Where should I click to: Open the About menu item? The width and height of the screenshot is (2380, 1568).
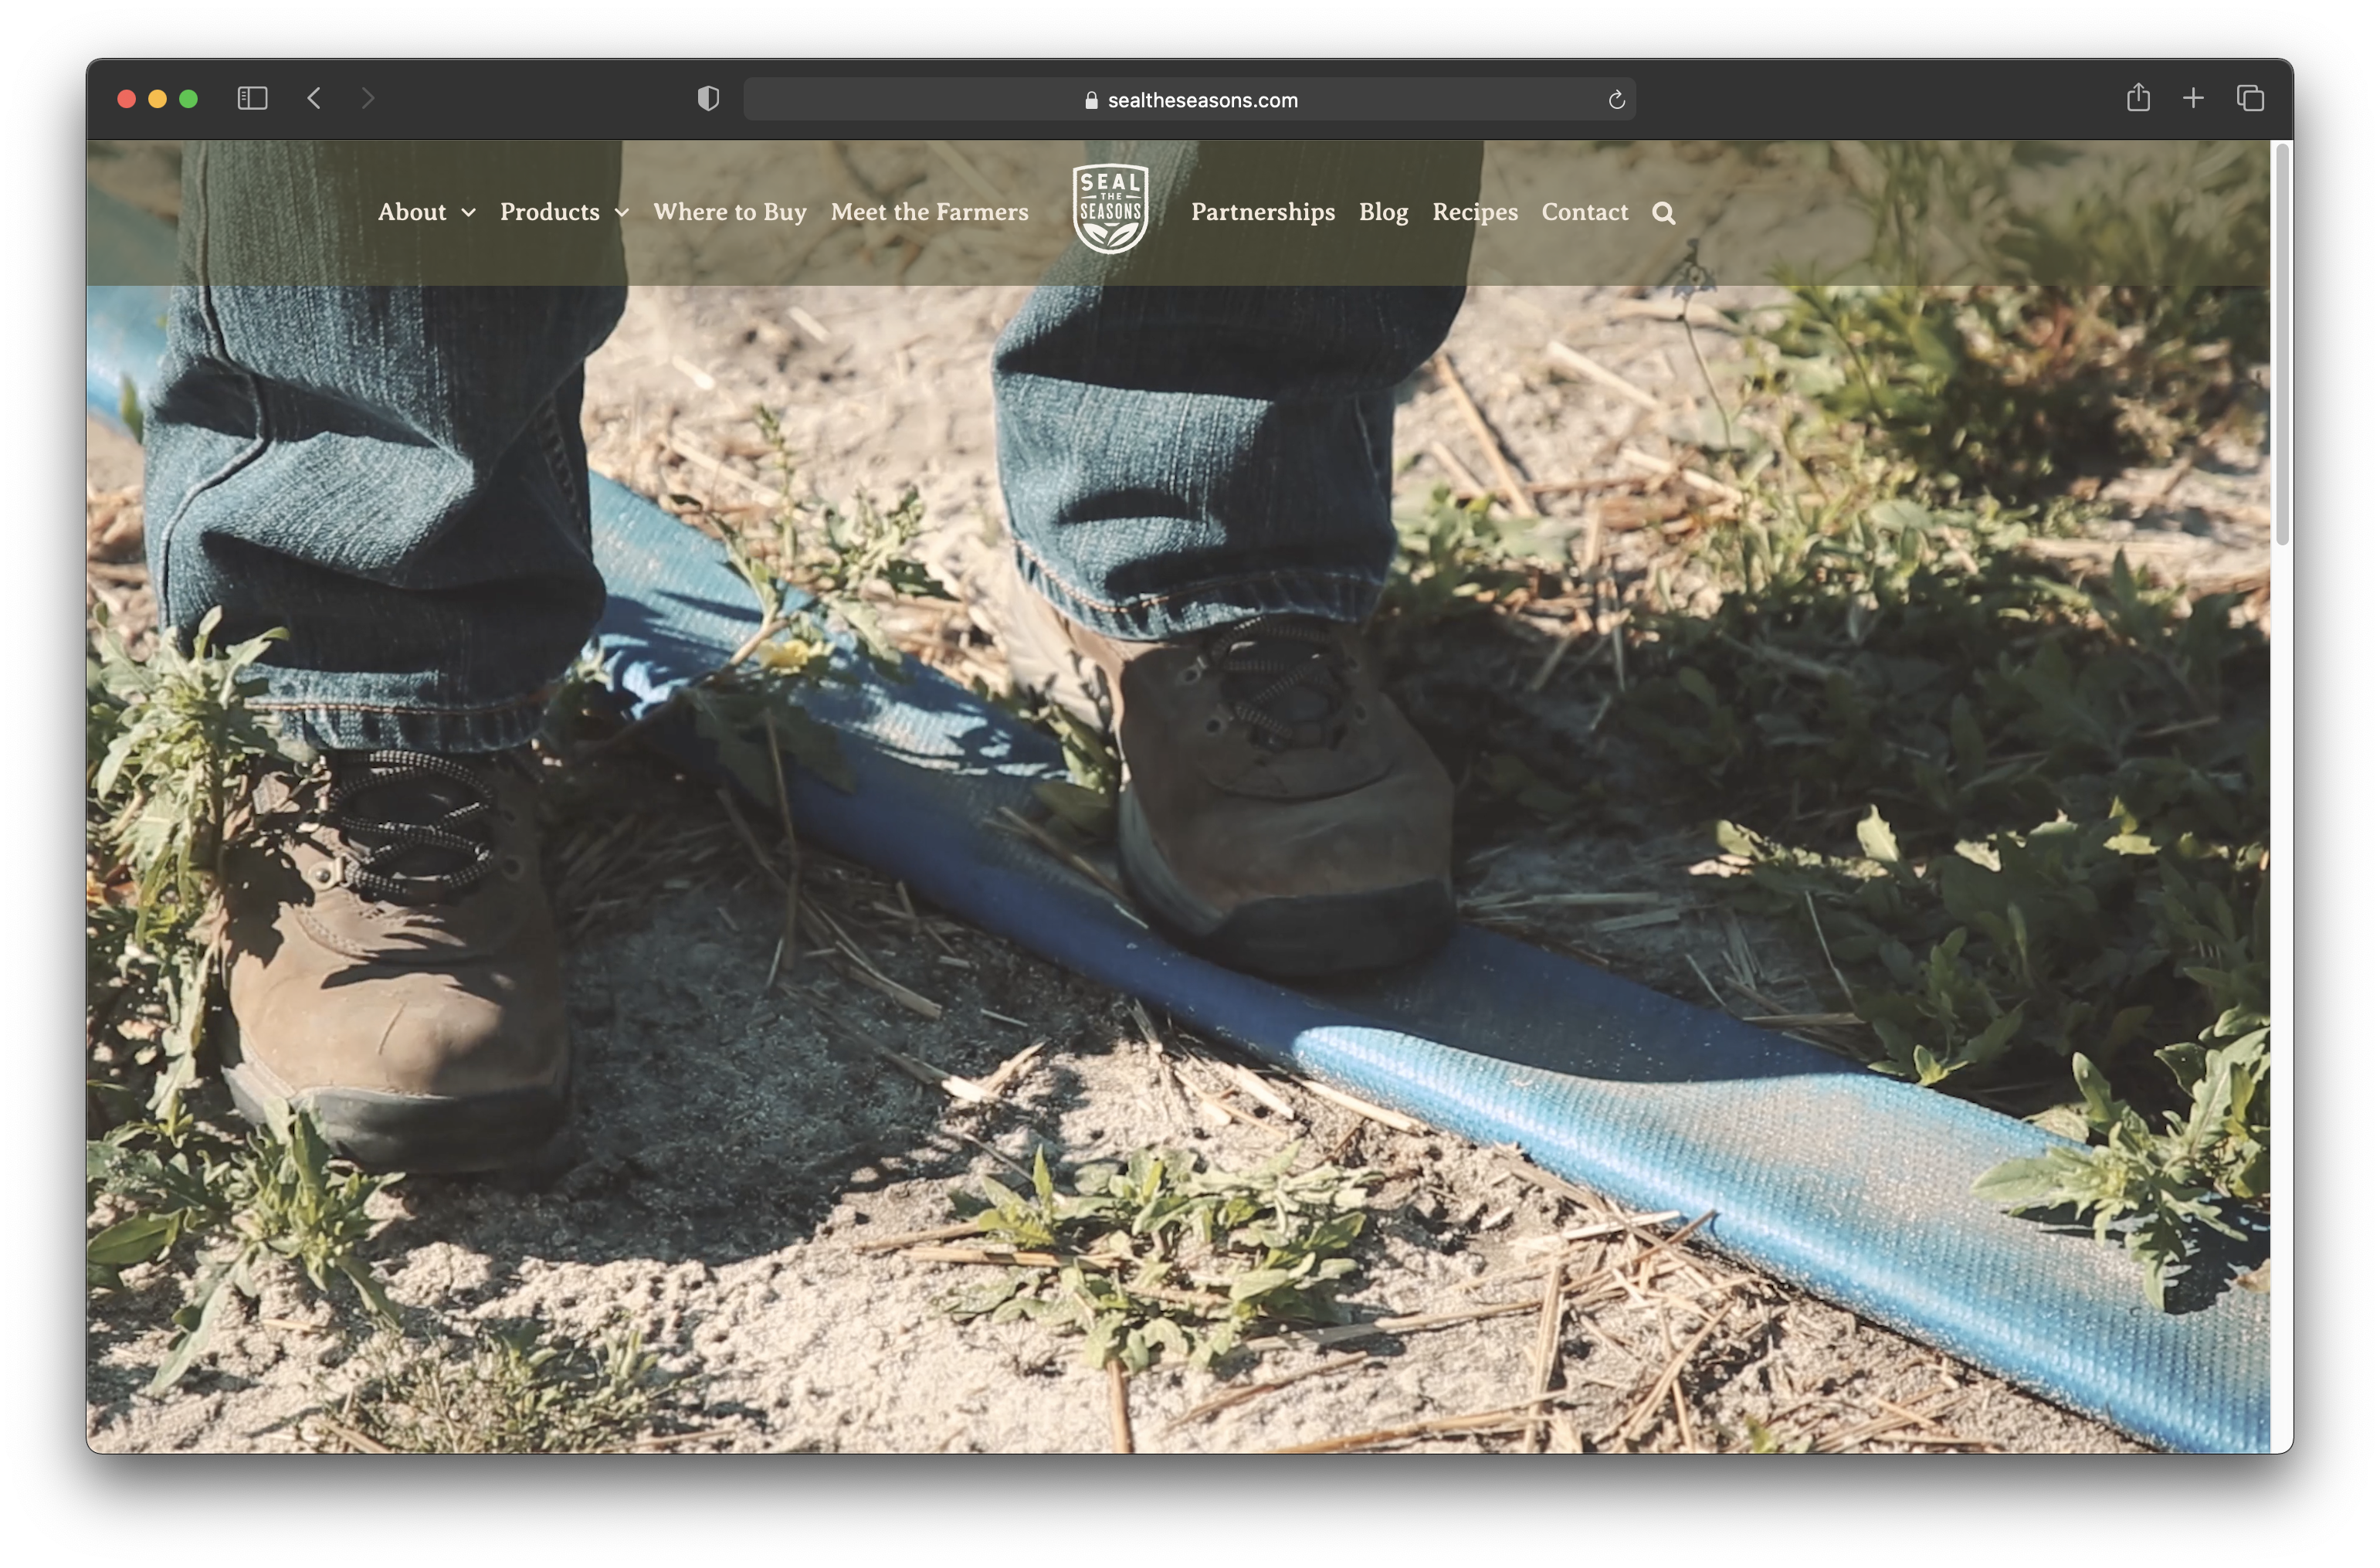[x=412, y=212]
